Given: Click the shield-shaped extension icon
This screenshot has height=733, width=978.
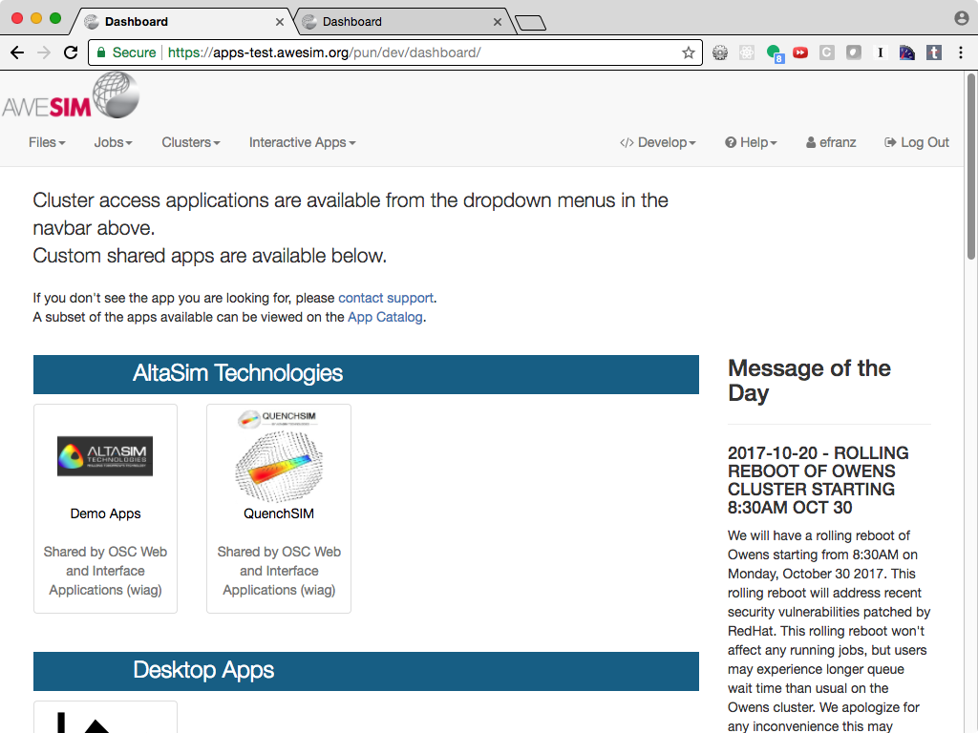Looking at the screenshot, I should [x=854, y=52].
